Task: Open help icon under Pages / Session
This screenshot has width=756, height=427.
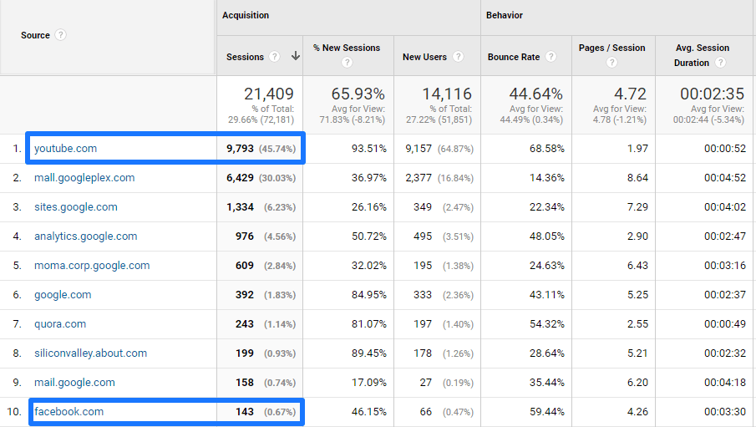Action: 611,63
